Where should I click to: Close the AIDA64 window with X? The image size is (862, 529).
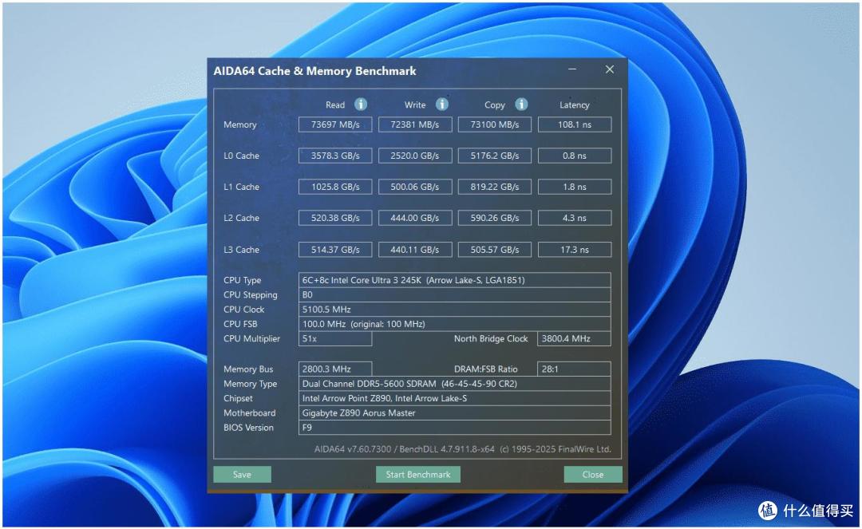pyautogui.click(x=610, y=69)
